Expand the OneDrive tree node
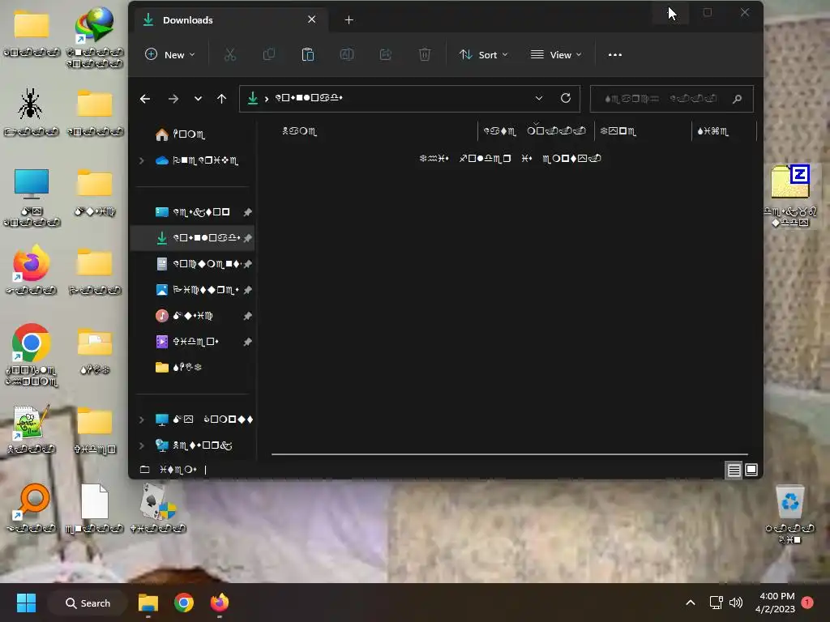 tap(141, 160)
